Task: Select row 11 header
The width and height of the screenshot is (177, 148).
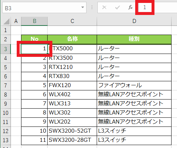Action: point(5,122)
